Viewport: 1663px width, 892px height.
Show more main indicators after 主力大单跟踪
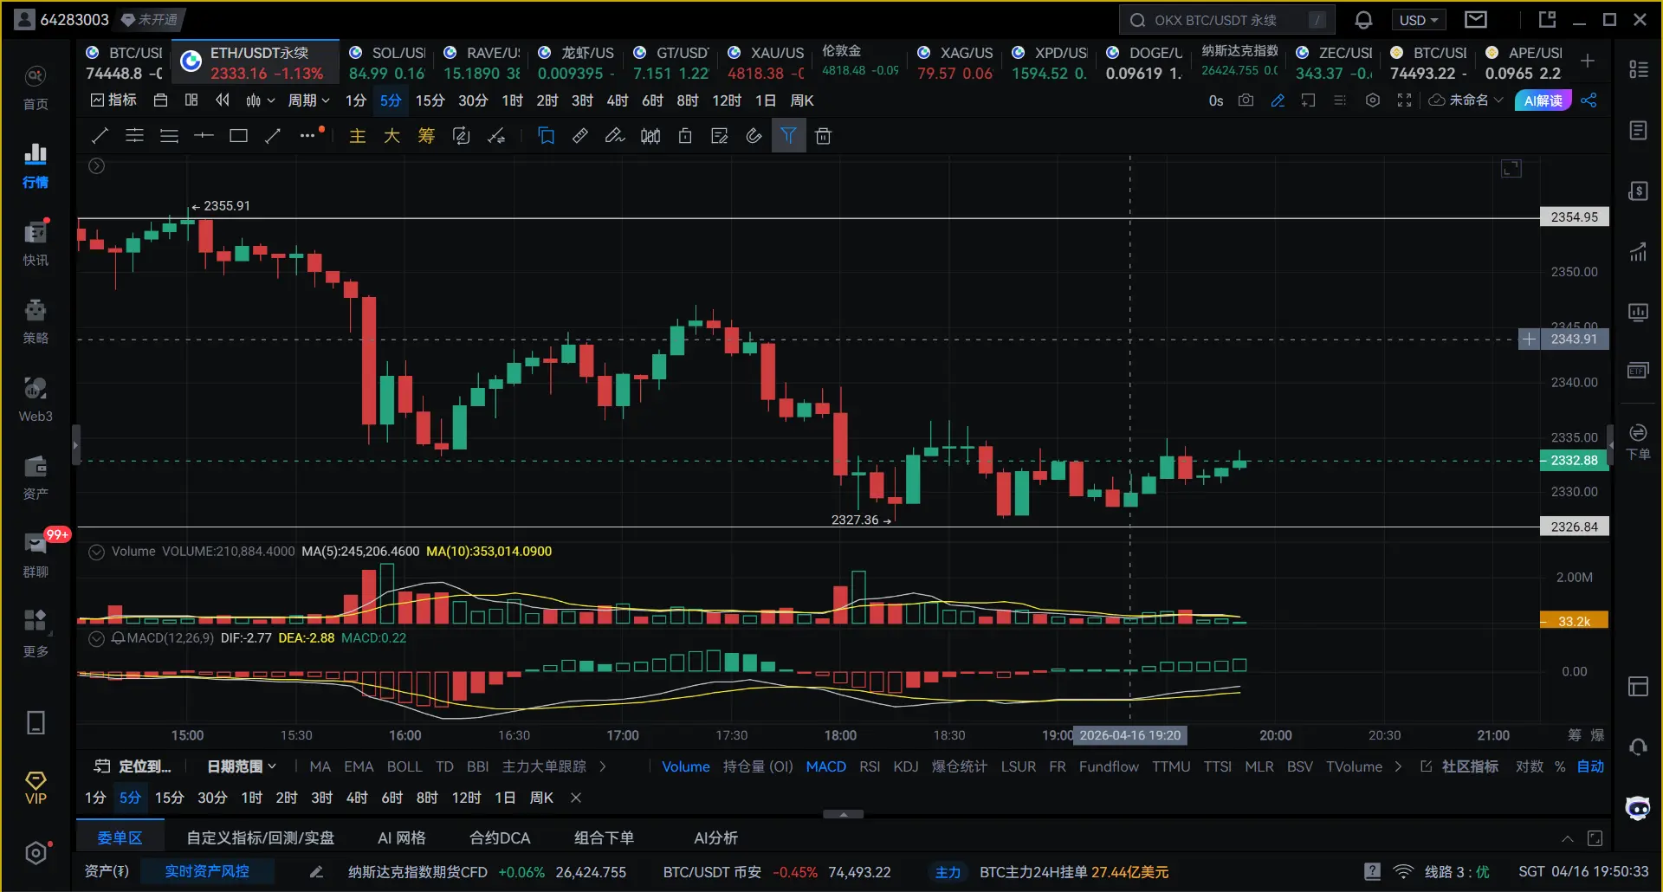tap(603, 766)
